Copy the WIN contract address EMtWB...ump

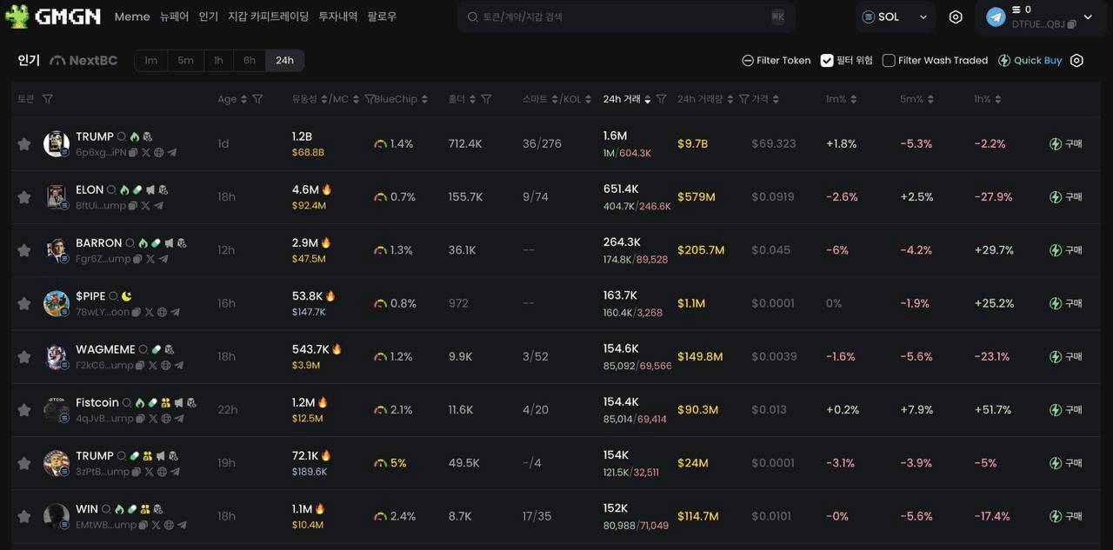(143, 525)
